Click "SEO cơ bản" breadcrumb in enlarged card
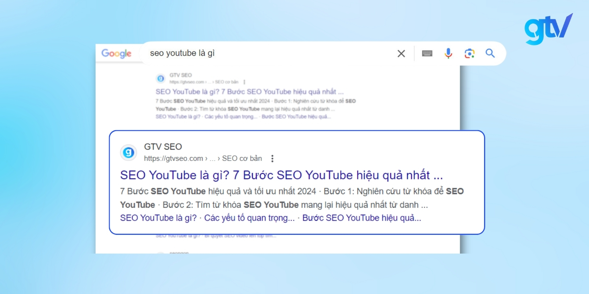 click(x=242, y=158)
